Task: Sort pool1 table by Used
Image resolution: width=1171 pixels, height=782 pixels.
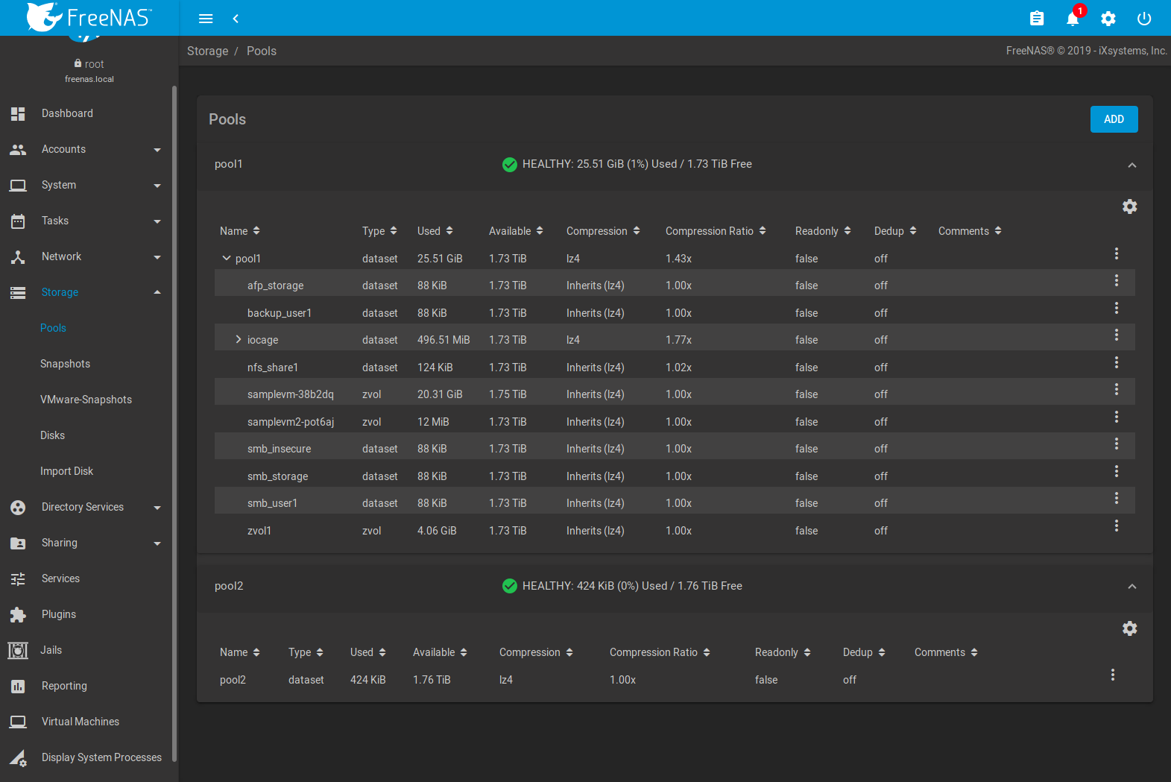Action: click(x=435, y=231)
